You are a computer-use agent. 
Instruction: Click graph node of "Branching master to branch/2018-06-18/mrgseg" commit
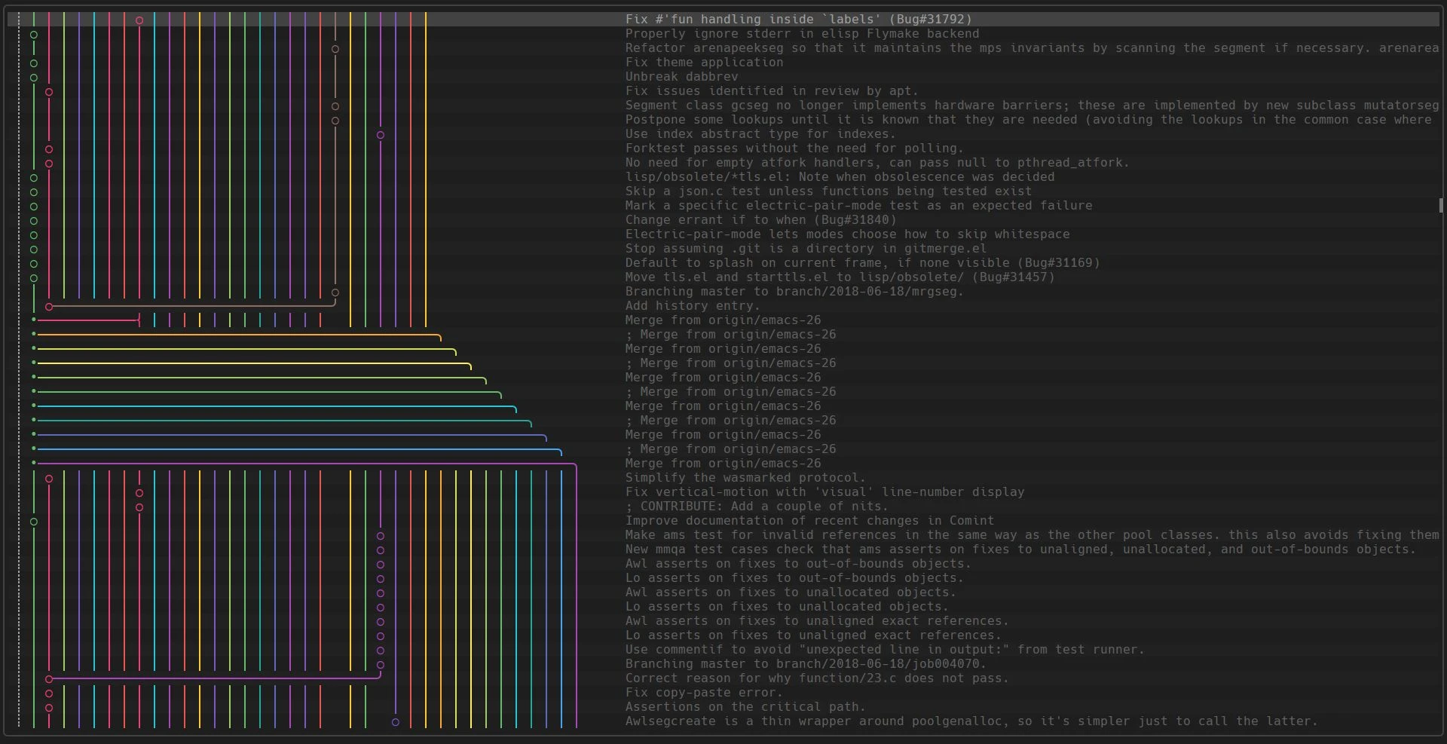click(335, 292)
